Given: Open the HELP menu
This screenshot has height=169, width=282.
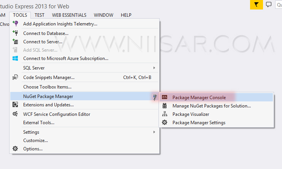Looking at the screenshot, I should 126,15.
